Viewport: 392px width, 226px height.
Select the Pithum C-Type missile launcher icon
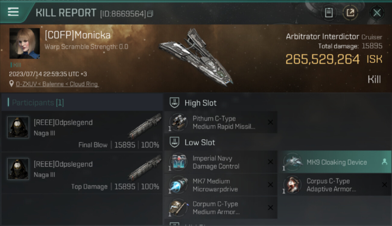pyautogui.click(x=178, y=122)
